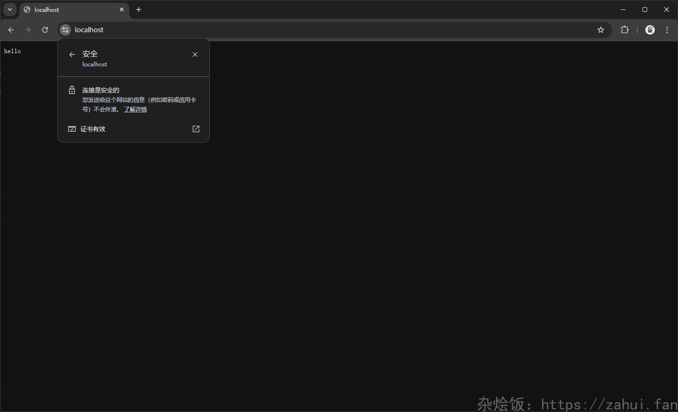The width and height of the screenshot is (678, 412).
Task: Open the profile avatar menu
Action: [x=650, y=30]
